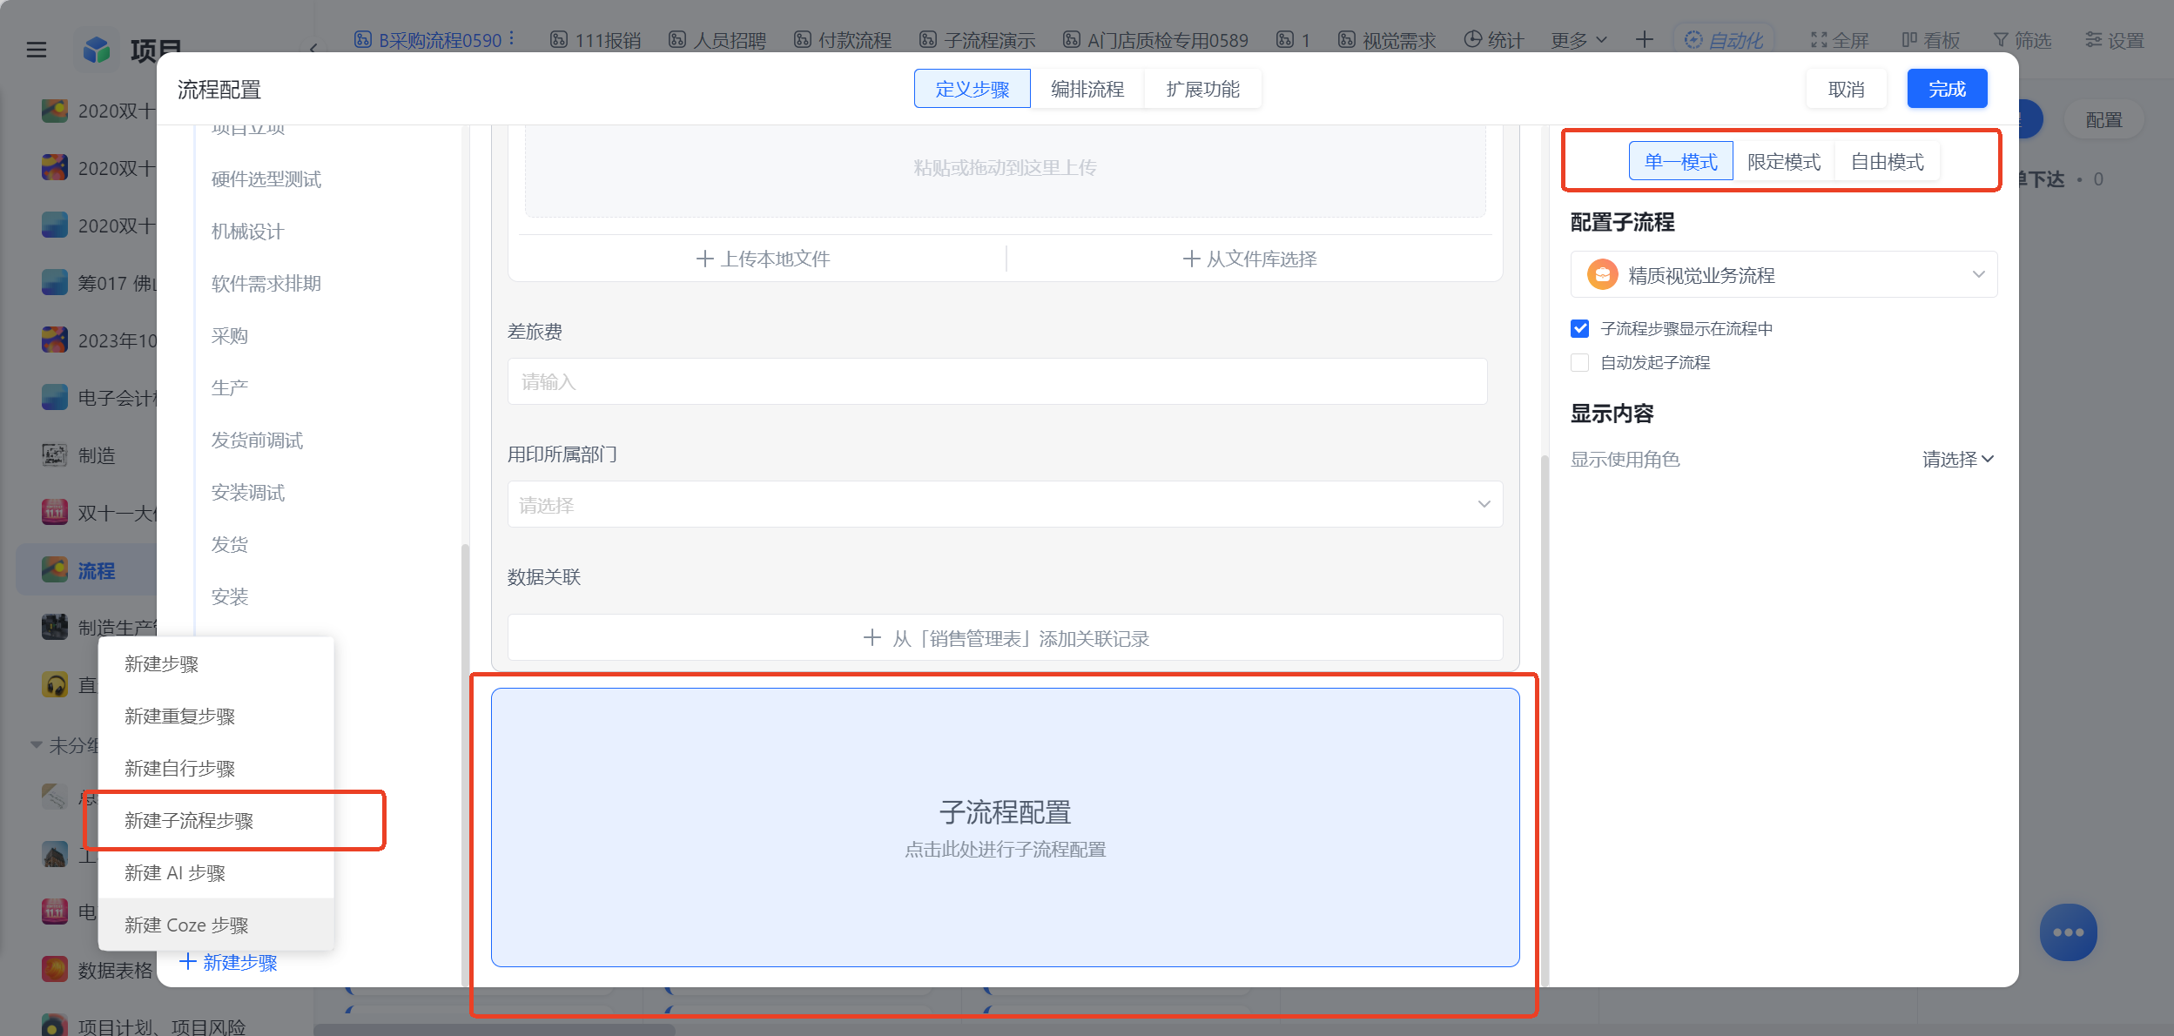Open the 子流程演示 view tab
Image resolution: width=2174 pixels, height=1036 pixels.
point(978,40)
